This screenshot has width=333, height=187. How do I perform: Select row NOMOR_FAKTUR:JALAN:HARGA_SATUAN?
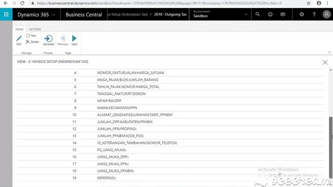(x=170, y=73)
